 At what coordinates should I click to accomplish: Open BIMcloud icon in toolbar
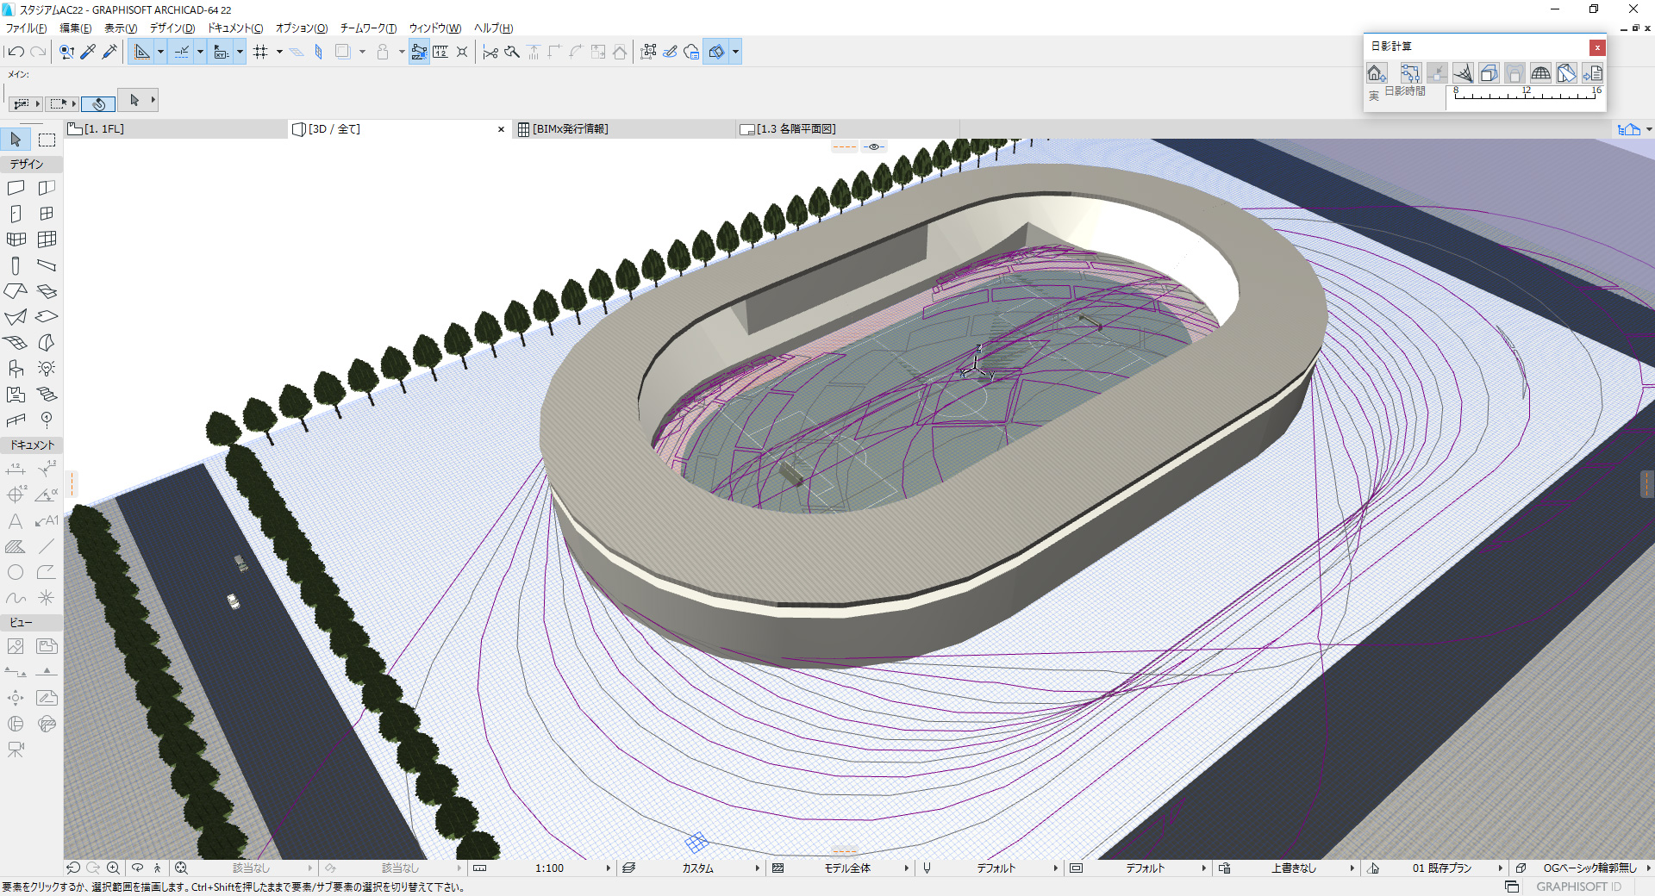691,52
